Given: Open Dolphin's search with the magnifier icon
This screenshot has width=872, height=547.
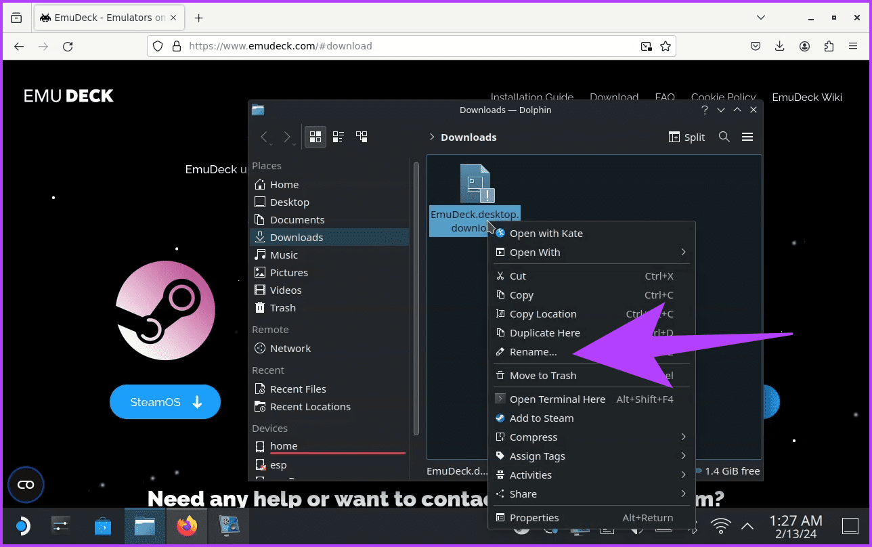Looking at the screenshot, I should tap(724, 137).
